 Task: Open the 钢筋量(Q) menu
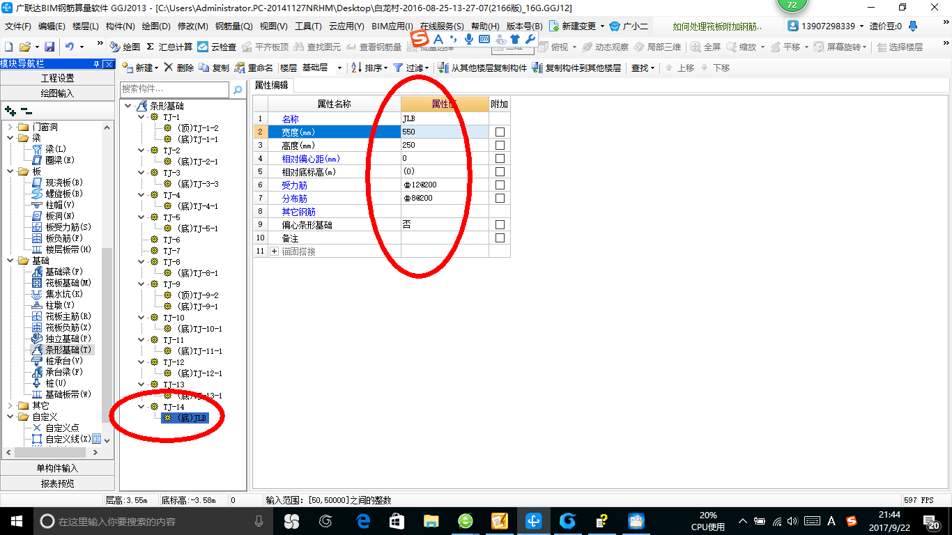tap(233, 26)
